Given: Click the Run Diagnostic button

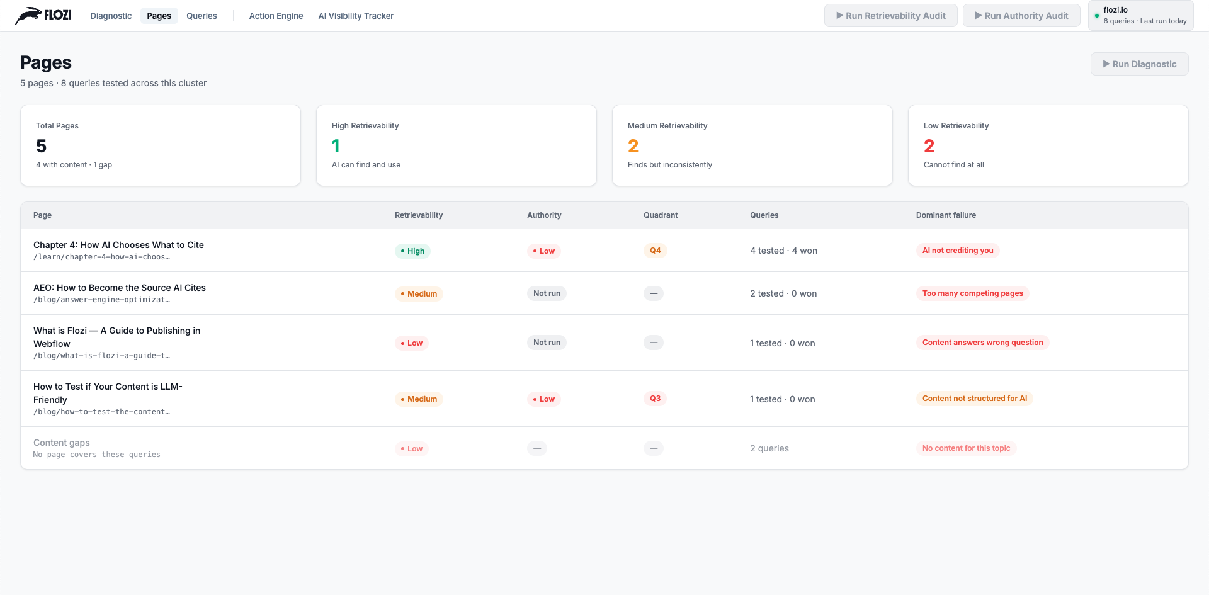Looking at the screenshot, I should (x=1140, y=64).
